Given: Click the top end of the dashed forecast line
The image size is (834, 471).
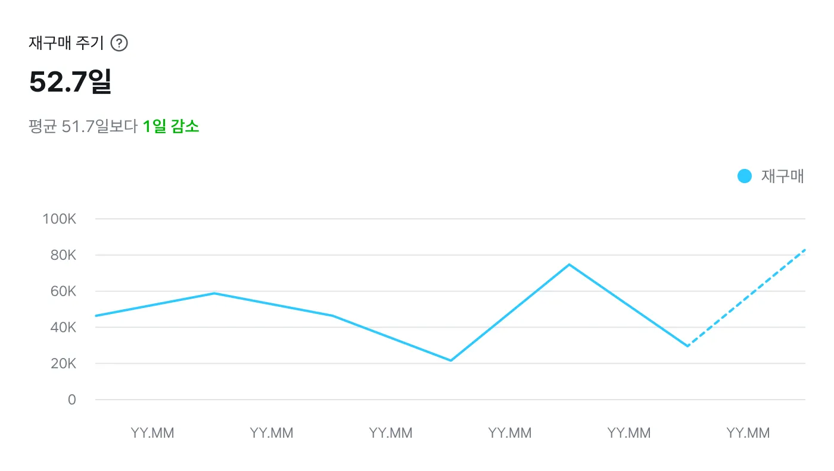Looking at the screenshot, I should pos(804,250).
